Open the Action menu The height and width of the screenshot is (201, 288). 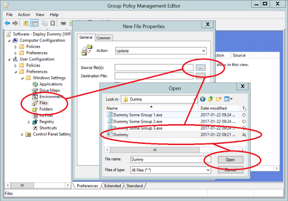pos(24,14)
